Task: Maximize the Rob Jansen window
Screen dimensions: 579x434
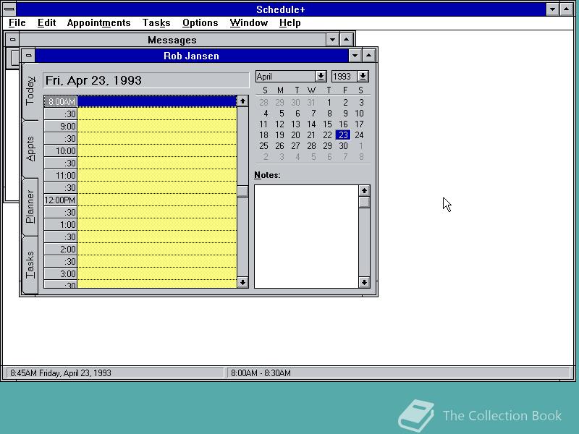Action: (368, 56)
